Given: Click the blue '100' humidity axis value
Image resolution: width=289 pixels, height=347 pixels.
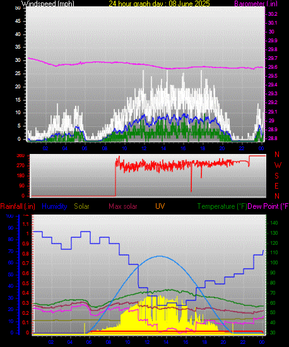Looking at the screenshot, I should tap(9, 216).
